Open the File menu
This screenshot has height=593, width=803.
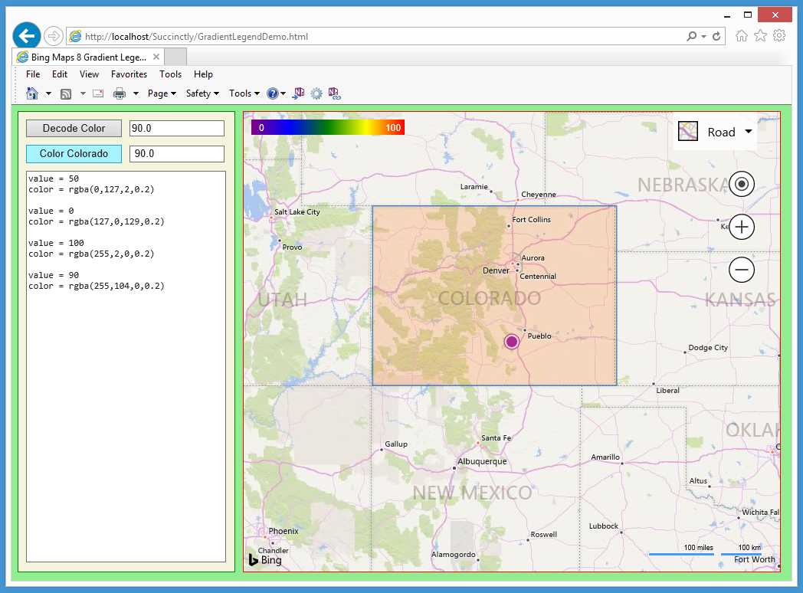coord(33,74)
